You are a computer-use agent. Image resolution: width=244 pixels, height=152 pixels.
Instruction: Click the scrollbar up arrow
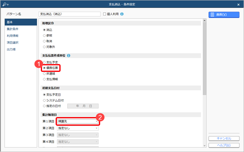[204, 21]
